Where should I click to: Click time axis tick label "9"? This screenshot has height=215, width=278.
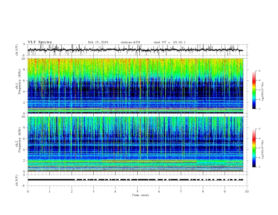pyautogui.click(x=225, y=191)
